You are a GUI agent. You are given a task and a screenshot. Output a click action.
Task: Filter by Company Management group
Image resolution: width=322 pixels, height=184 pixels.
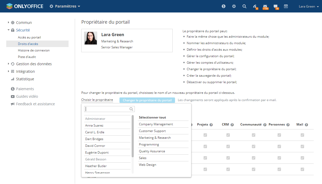click(163, 124)
